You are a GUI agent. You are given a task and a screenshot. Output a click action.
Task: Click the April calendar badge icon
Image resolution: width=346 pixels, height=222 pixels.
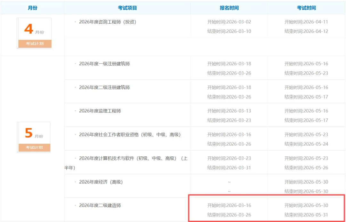(34, 31)
